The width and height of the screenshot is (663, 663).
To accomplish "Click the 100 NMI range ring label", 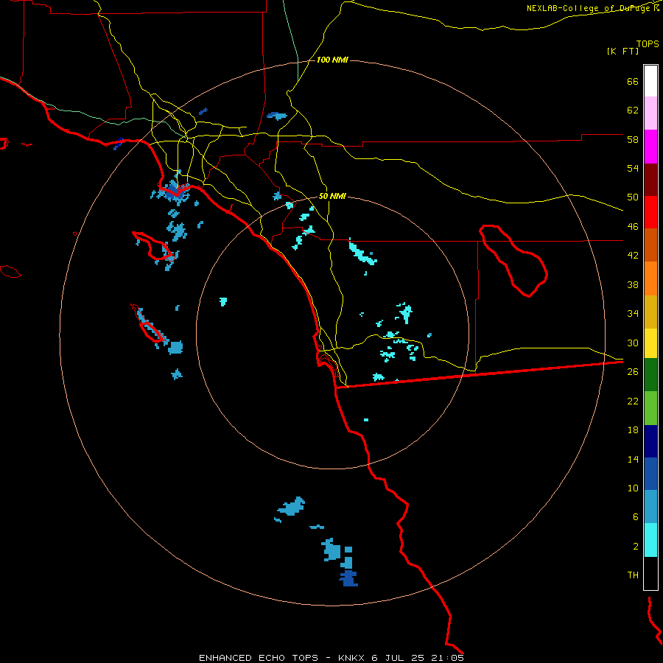I will click(332, 60).
